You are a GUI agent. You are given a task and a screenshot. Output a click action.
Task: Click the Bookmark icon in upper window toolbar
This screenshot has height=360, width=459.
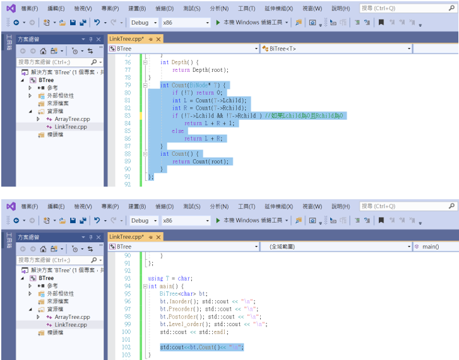point(381,22)
